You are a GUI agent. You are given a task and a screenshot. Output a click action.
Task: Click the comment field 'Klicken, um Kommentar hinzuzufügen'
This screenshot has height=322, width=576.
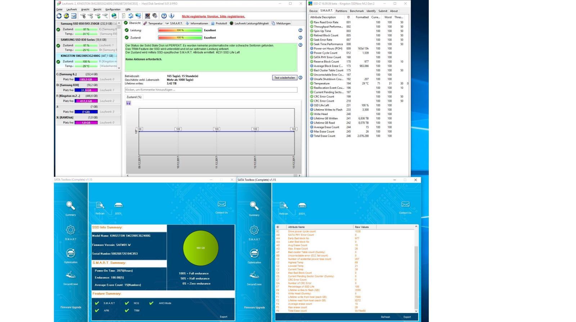tap(211, 90)
